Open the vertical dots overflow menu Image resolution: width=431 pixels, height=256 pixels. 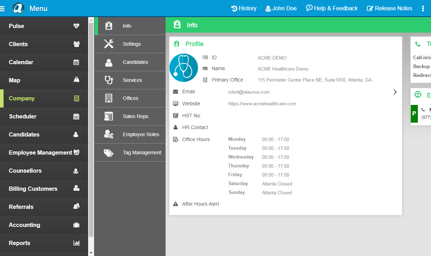click(423, 9)
